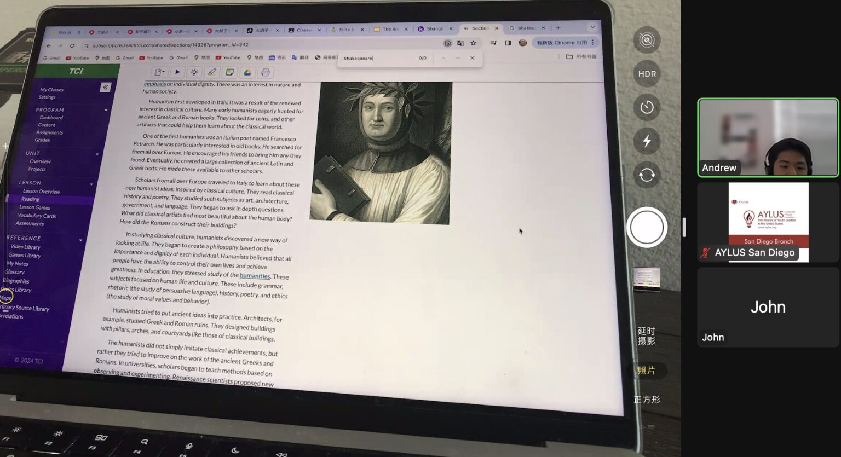The image size is (841, 457).
Task: Toggle the camera flash lightning icon
Action: coord(647,141)
